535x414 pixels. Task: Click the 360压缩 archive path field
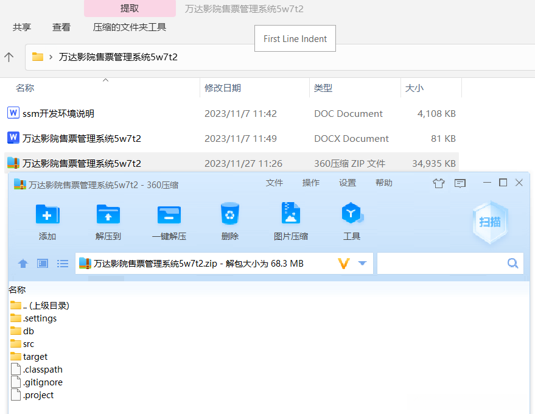click(224, 263)
